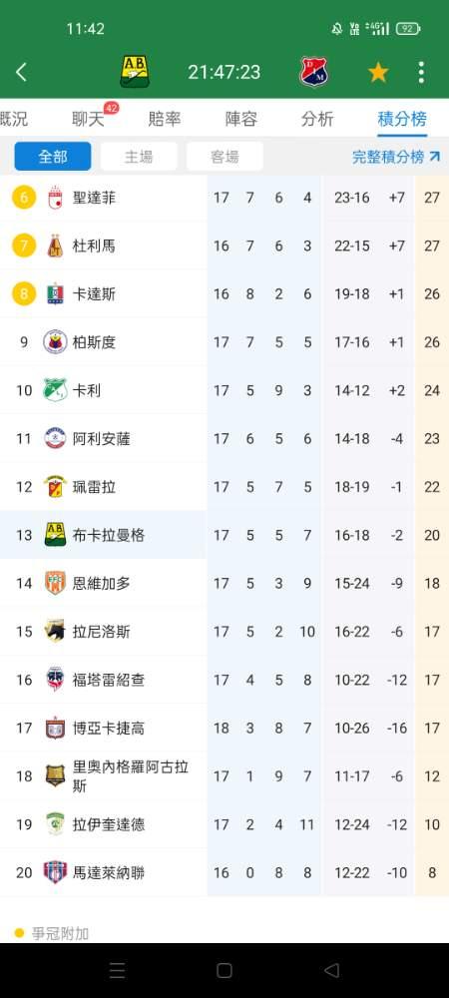Tap the Android home navigation button

[224, 970]
